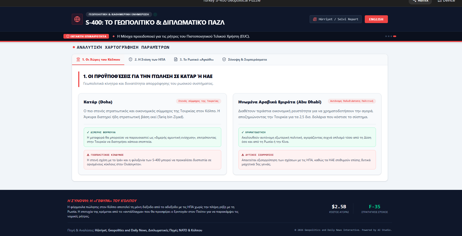Click the F-35 ΣΤΡΑΤΗΓΙΚΟΣ ΣΤΟΧΟΣ figure
The image size is (462, 236).
(x=375, y=209)
